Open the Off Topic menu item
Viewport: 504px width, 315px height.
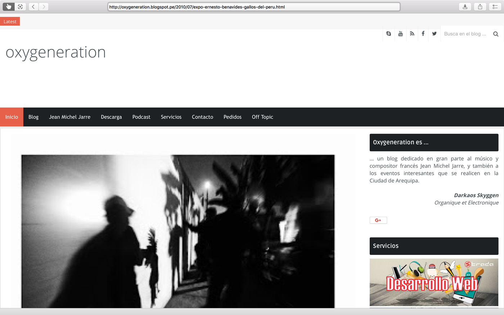[x=262, y=117]
